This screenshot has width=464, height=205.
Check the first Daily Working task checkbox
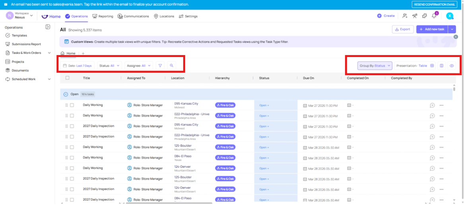(x=72, y=105)
